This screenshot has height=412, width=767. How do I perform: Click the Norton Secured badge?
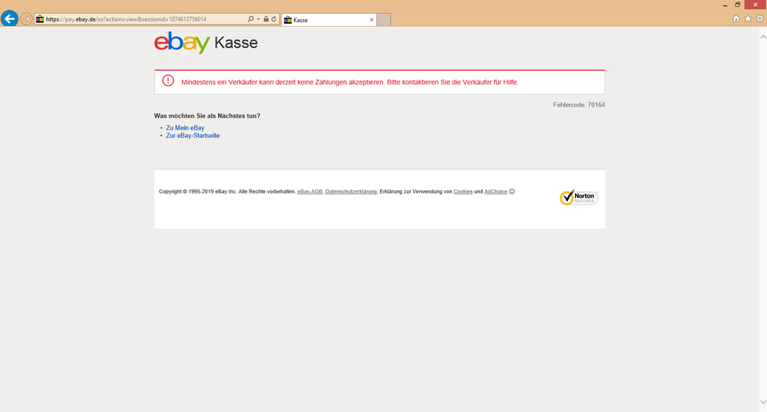pyautogui.click(x=579, y=197)
